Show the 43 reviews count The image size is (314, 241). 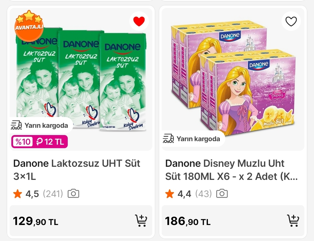click(x=204, y=194)
